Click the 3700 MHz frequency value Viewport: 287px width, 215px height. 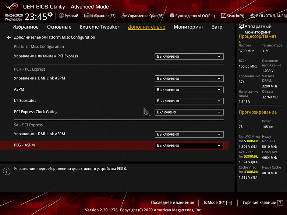point(247,51)
